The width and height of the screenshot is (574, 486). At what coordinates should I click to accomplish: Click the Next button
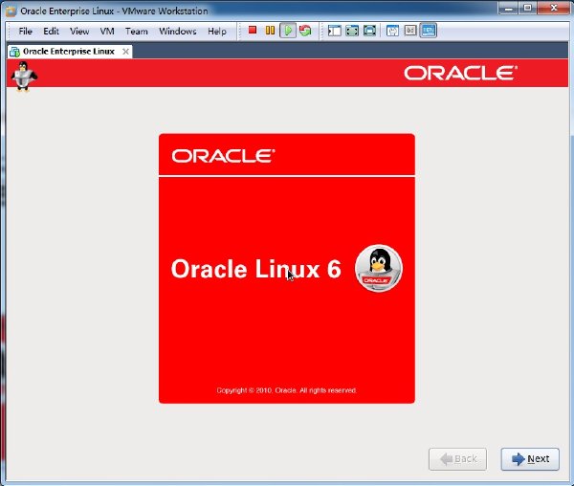coord(530,459)
